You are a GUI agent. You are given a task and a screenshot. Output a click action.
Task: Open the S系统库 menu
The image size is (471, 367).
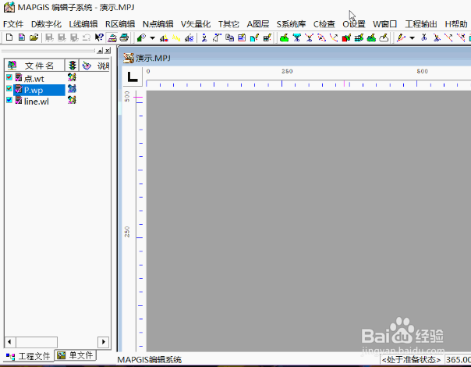291,24
